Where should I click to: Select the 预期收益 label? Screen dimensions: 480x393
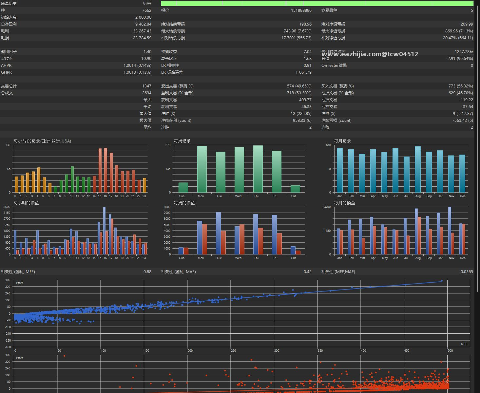point(169,52)
